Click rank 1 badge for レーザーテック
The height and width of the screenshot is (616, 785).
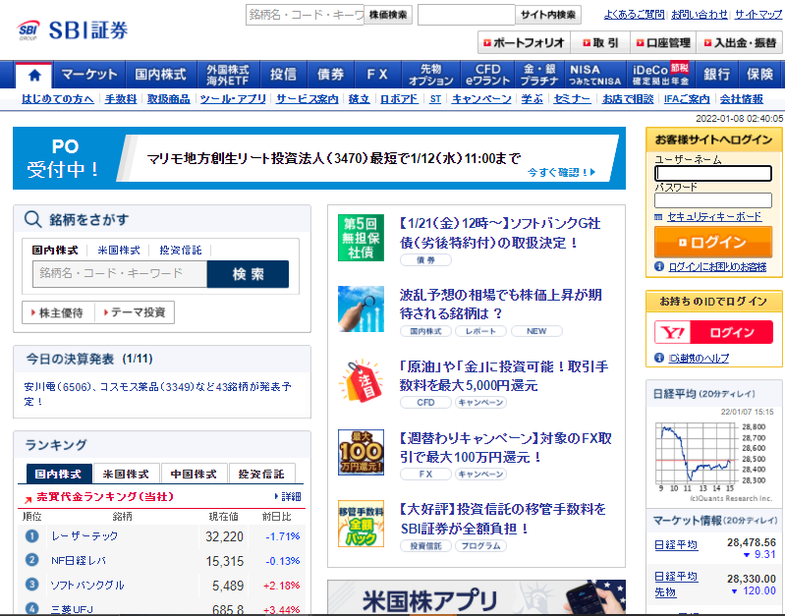point(31,535)
